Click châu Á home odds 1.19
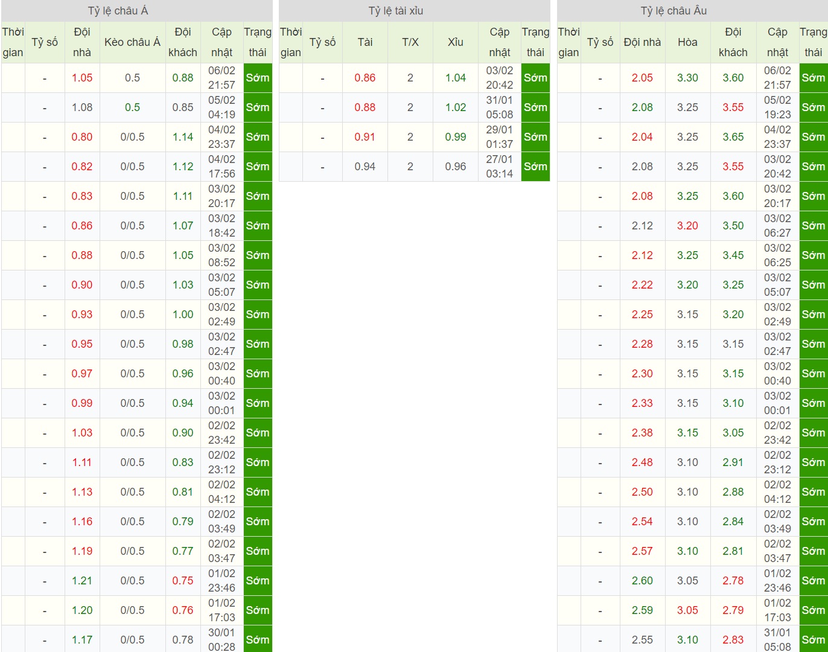Screen dimensions: 828x652 click(x=82, y=551)
